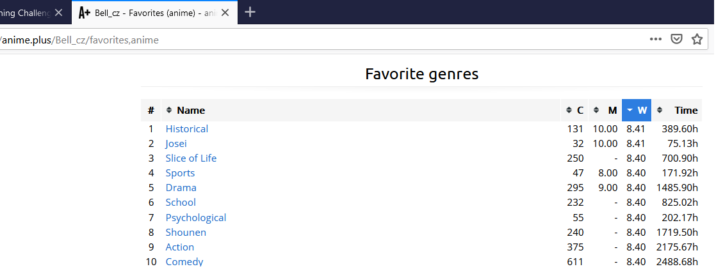Click the address bar URL field

point(320,40)
